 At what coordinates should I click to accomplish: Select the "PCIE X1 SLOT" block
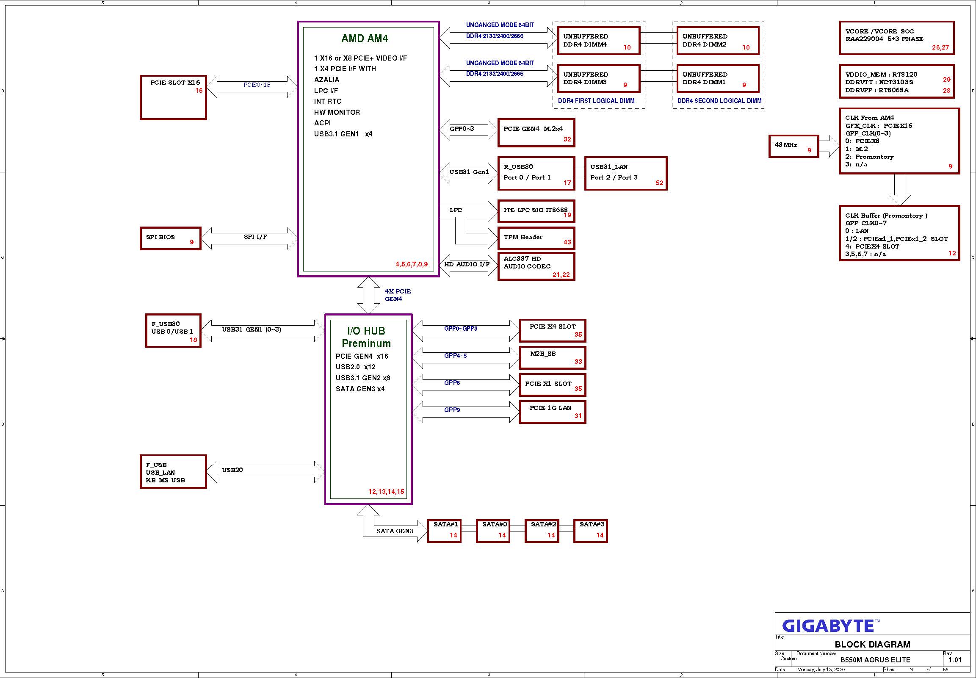[x=553, y=385]
